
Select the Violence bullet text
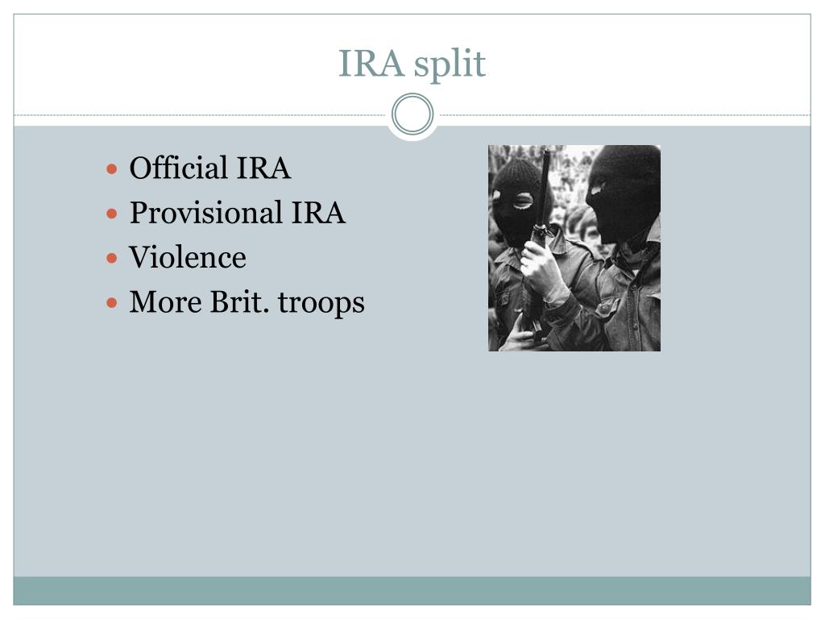(x=188, y=257)
